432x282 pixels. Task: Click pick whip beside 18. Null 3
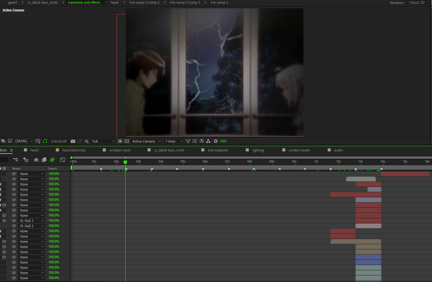click(x=14, y=221)
